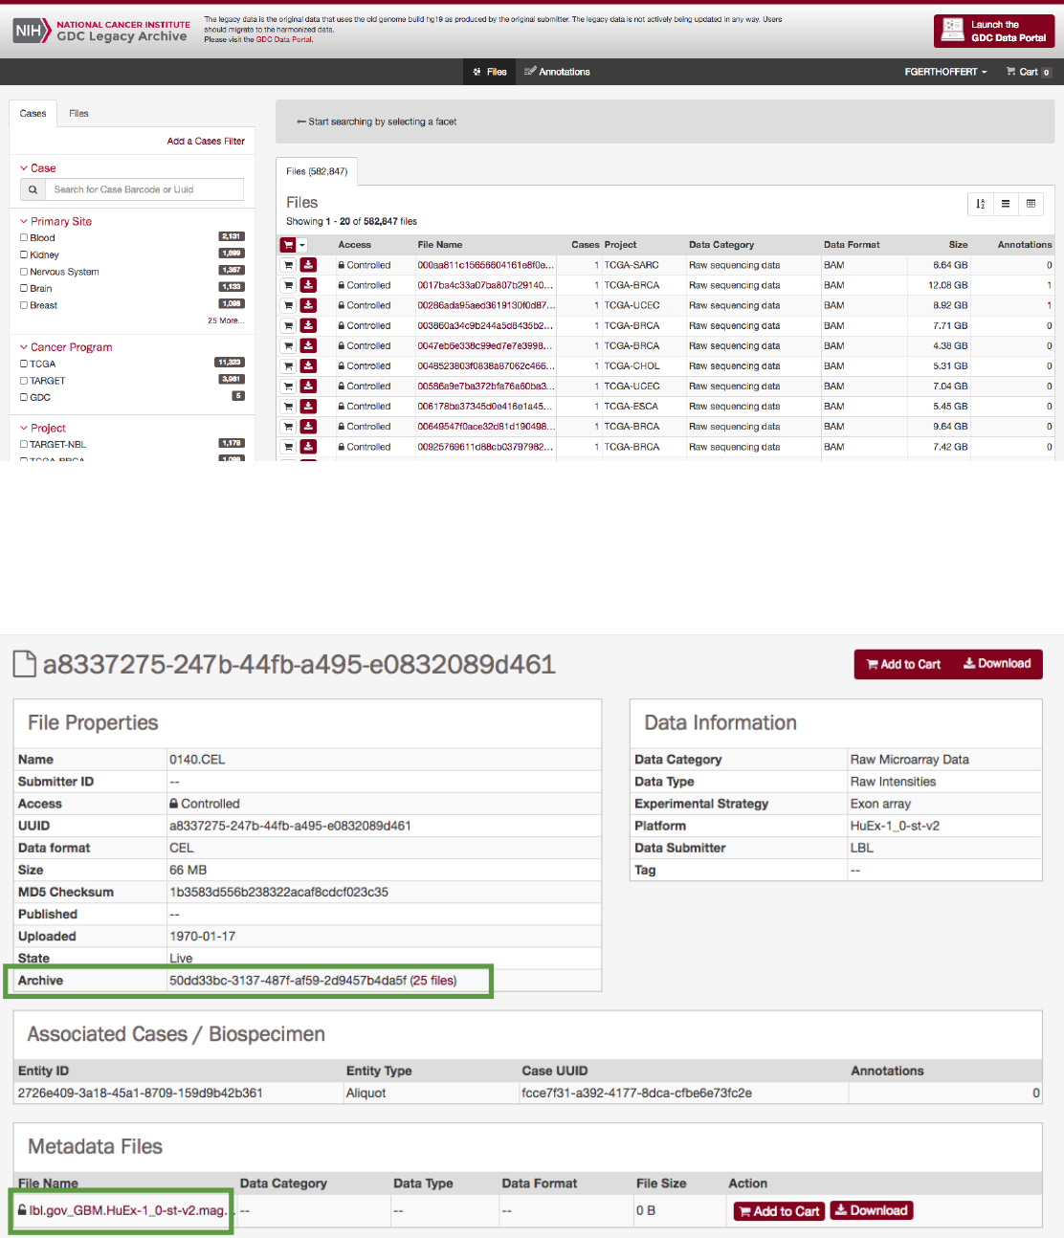This screenshot has width=1064, height=1238.
Task: Click the NIH logo
Action: point(32,31)
